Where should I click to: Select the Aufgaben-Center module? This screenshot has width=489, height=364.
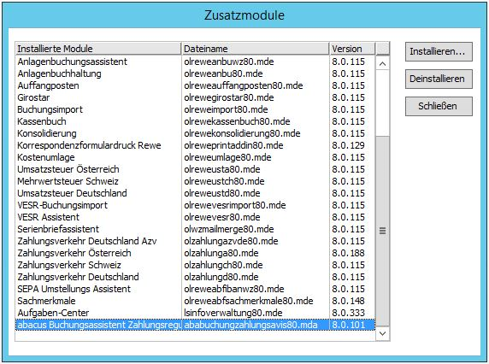195,313
